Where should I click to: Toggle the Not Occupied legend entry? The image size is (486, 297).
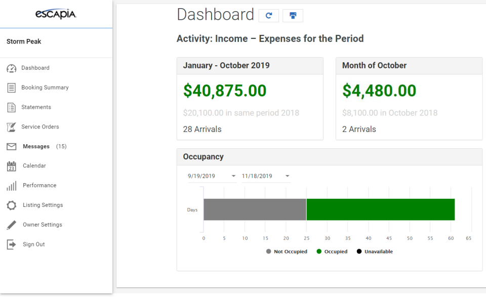(x=287, y=252)
